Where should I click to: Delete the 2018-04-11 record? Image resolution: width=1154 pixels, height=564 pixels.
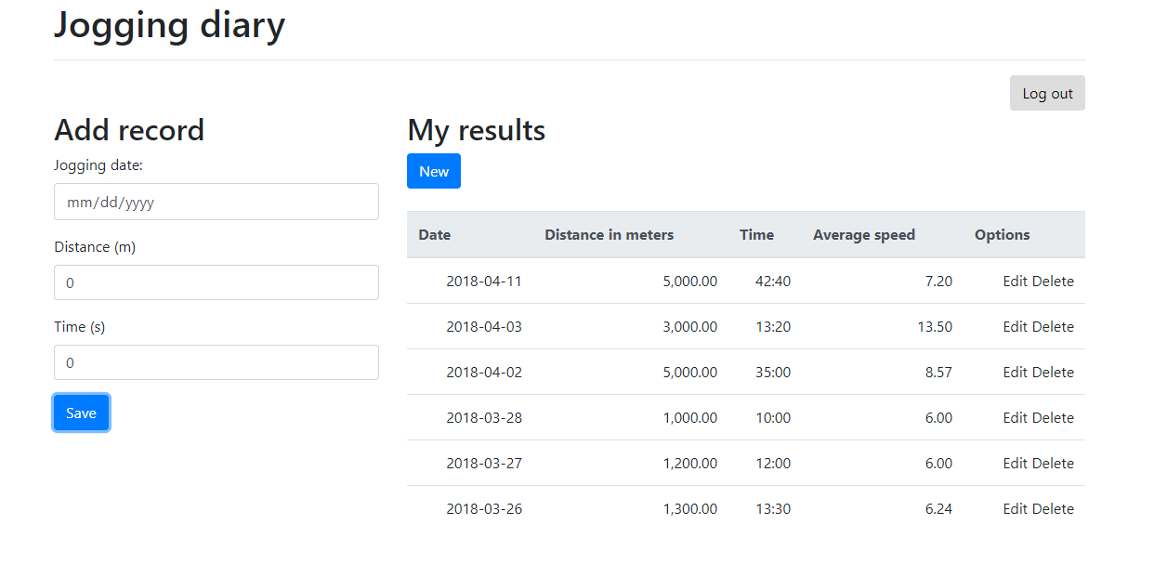[x=1053, y=282]
